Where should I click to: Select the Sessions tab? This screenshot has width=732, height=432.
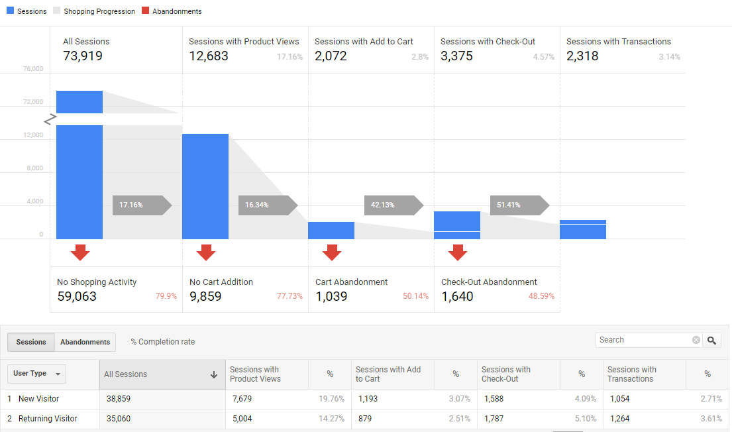tap(31, 342)
